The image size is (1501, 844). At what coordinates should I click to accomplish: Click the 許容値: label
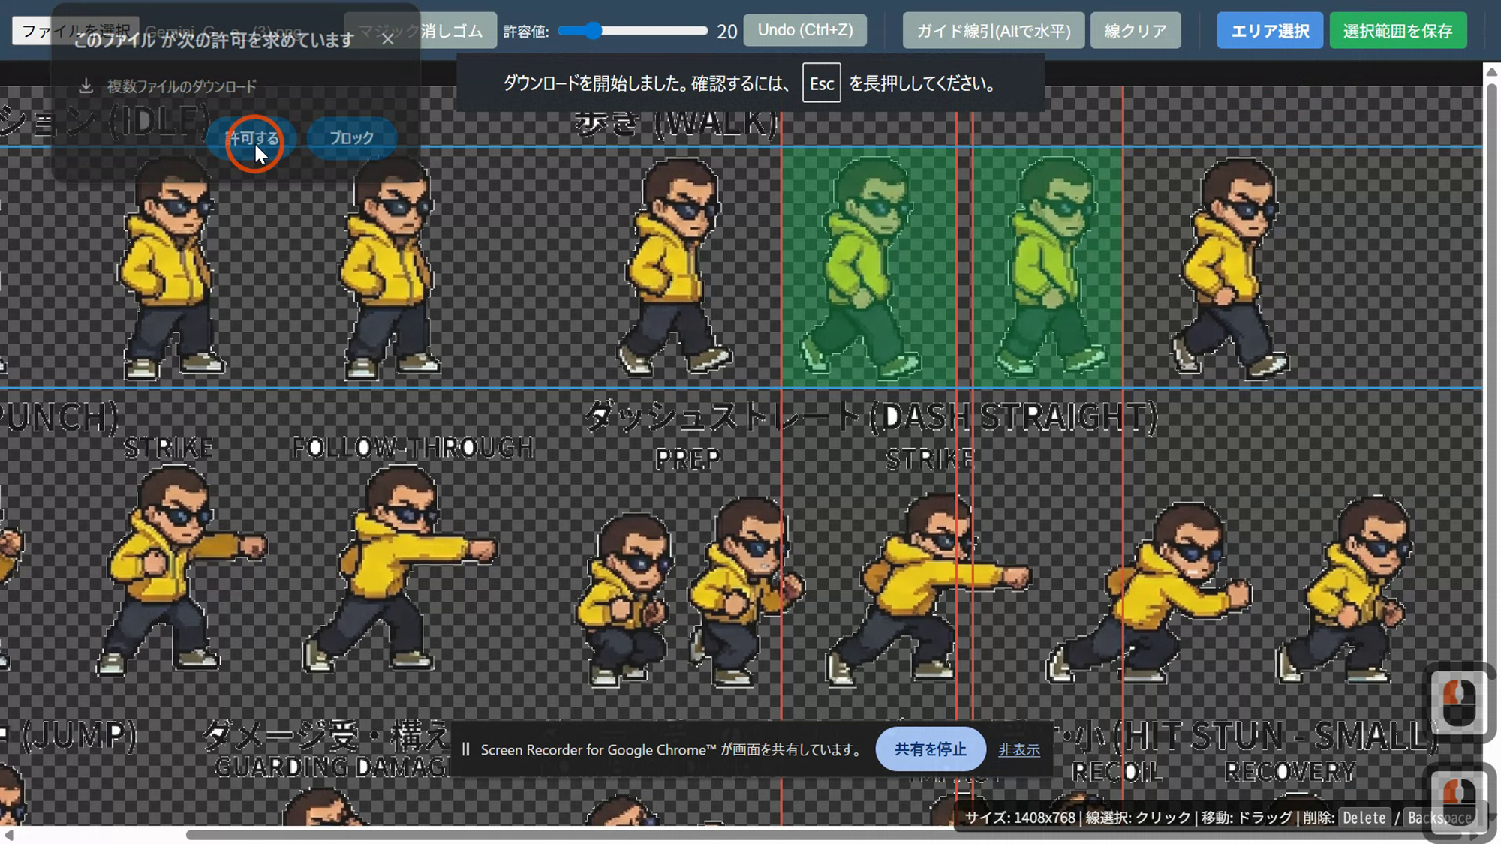coord(526,32)
